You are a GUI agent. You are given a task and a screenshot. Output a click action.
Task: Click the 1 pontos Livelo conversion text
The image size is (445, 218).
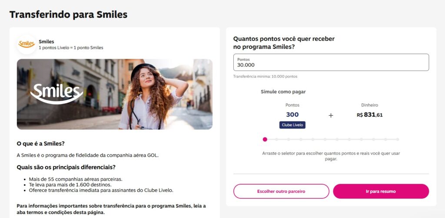coord(71,47)
